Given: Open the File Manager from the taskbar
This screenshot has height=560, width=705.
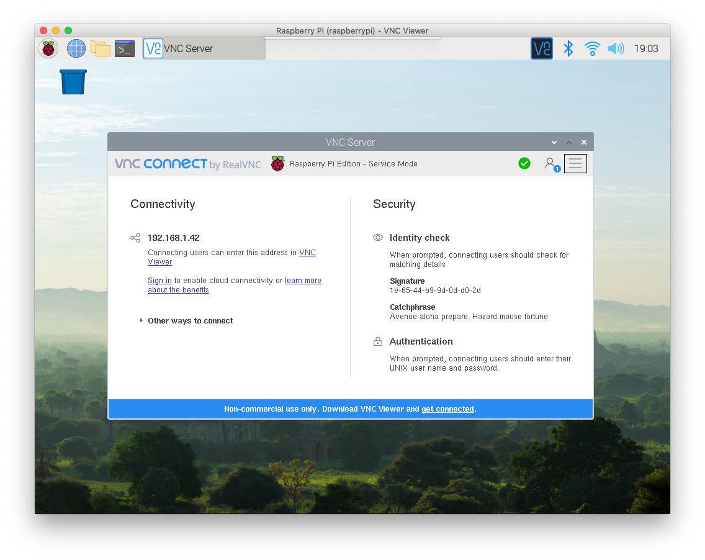Looking at the screenshot, I should click(x=100, y=48).
